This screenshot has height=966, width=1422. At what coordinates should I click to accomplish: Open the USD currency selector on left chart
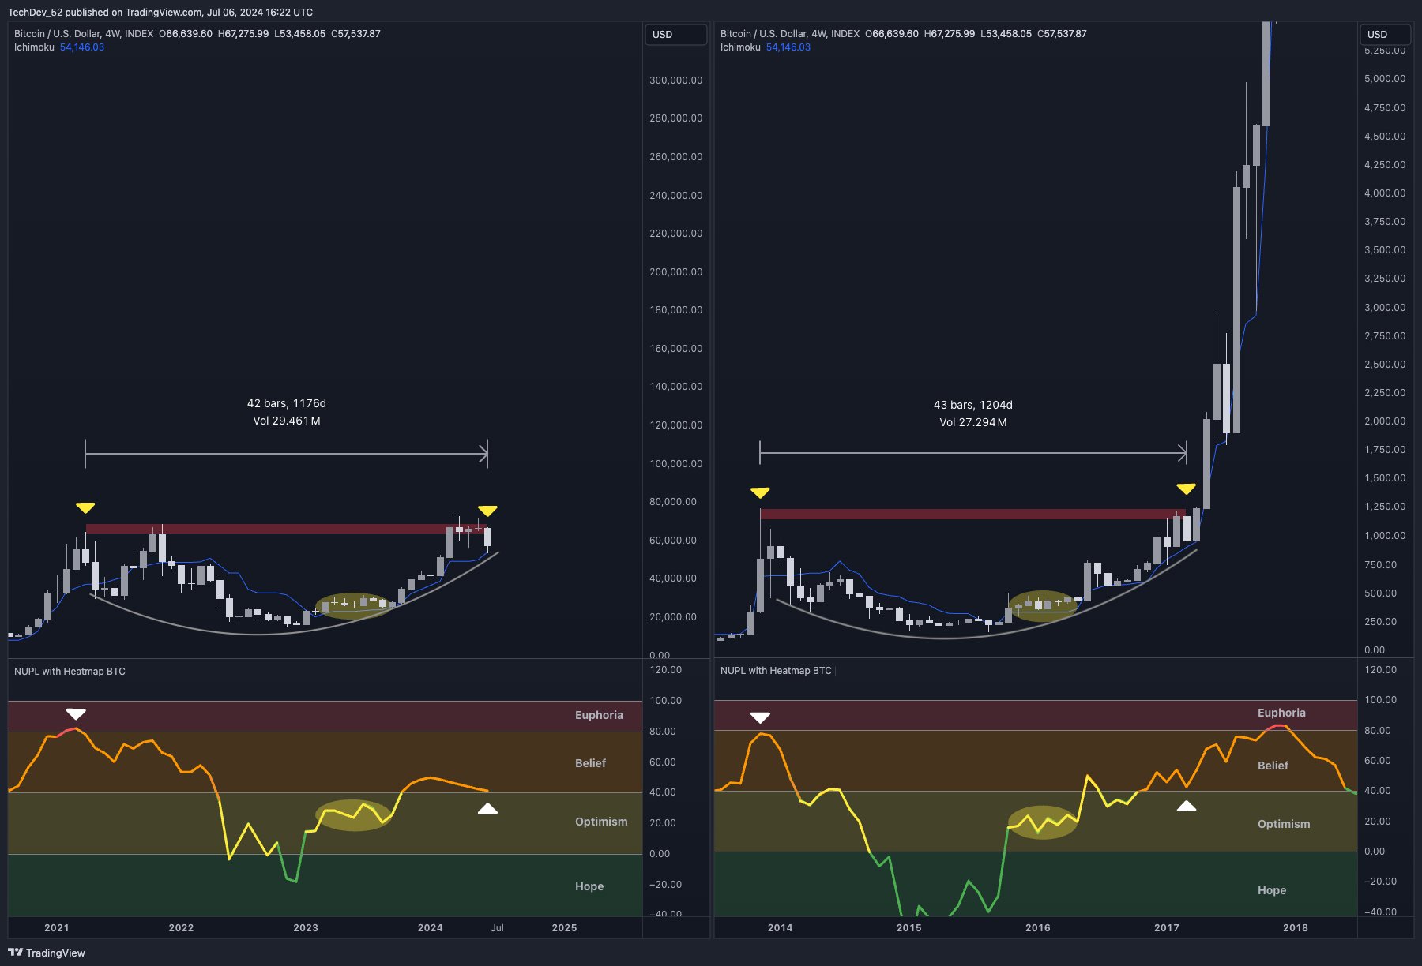[675, 35]
